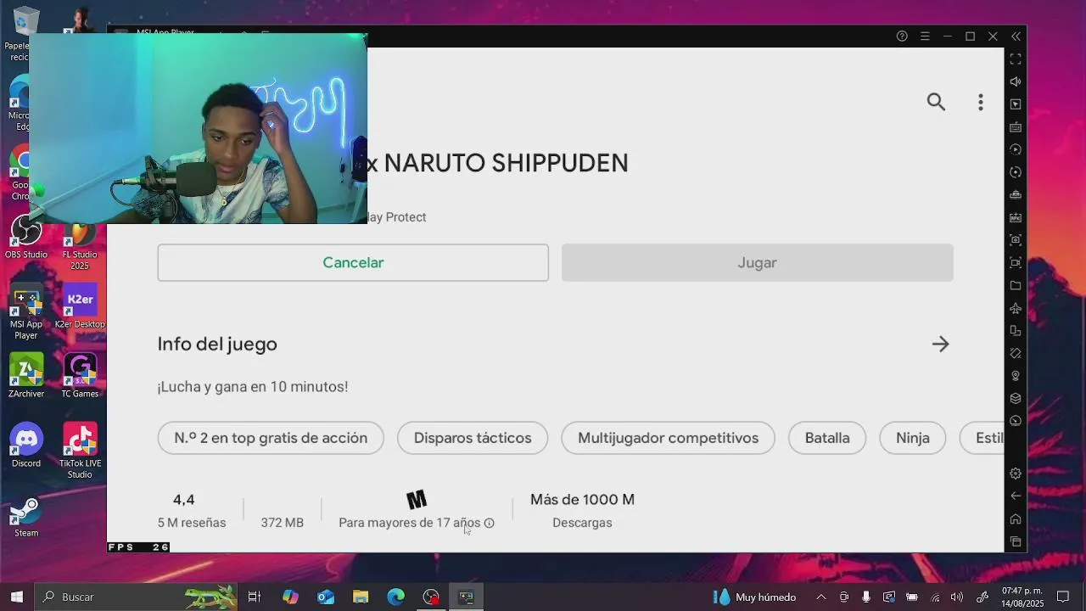1086x611 pixels.
Task: Open the hamburger menu in title bar
Action: (925, 36)
